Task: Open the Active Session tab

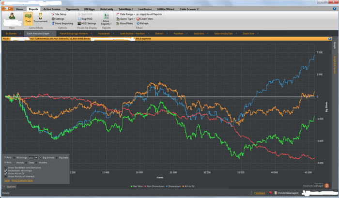Action: tap(52, 9)
